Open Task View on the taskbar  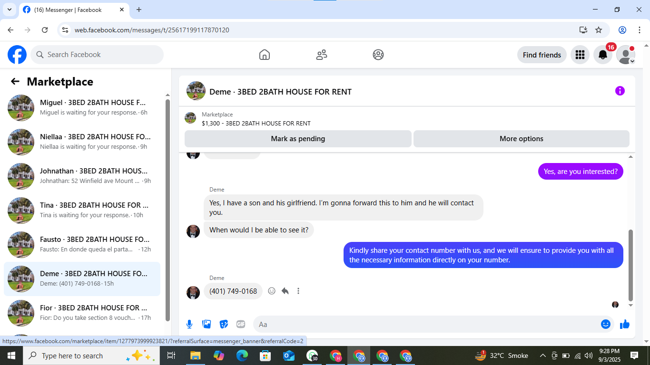point(171,355)
